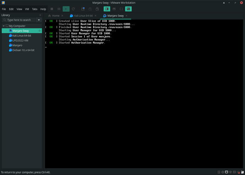
Task: Select Debian 10.x 64-bit in the library
Action: click(22, 50)
